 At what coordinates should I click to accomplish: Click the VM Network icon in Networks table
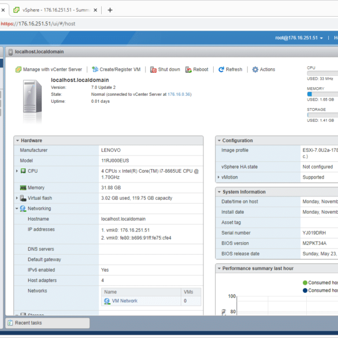pos(107,301)
